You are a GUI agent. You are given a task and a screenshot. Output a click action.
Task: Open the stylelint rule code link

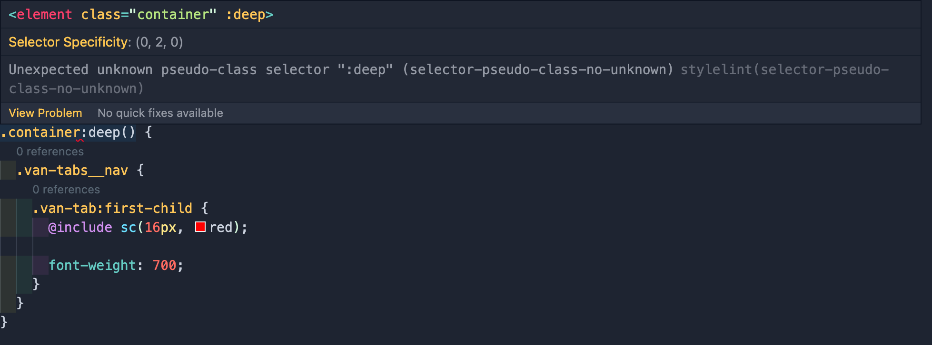(x=783, y=70)
